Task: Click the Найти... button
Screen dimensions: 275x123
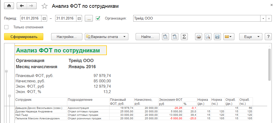Action: (x=147, y=37)
